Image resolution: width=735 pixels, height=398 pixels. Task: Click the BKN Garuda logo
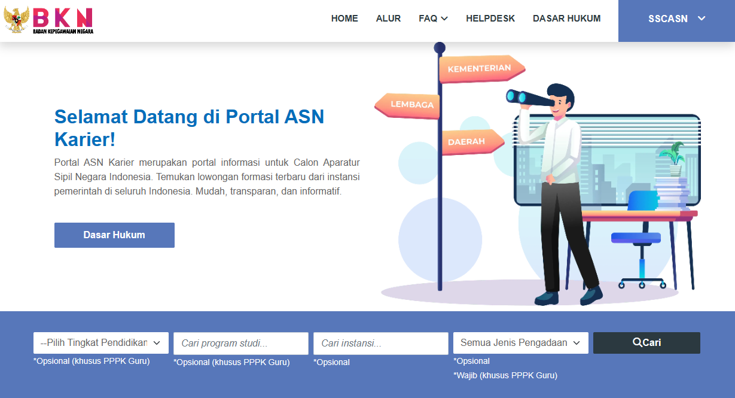tap(48, 20)
